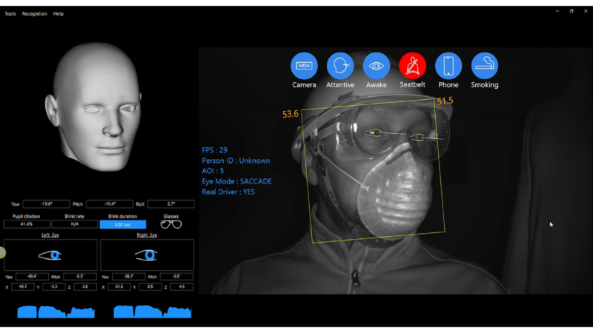
Task: Click the Right Eye graphic
Action: [147, 255]
